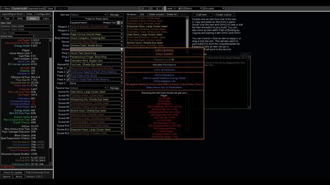Viewport: 330px width, 185px height.
Task: Click the Save button
Action: pyautogui.click(x=50, y=8)
